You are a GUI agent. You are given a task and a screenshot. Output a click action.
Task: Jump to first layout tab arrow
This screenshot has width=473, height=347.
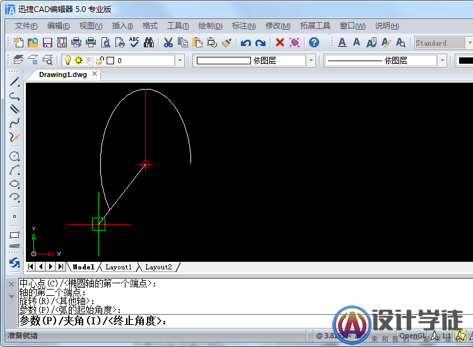31,266
